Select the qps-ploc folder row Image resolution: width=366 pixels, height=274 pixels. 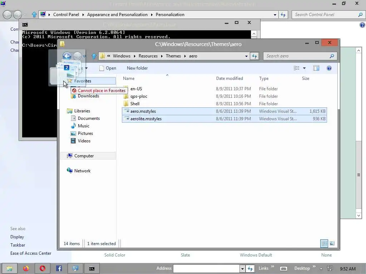pyautogui.click(x=224, y=96)
